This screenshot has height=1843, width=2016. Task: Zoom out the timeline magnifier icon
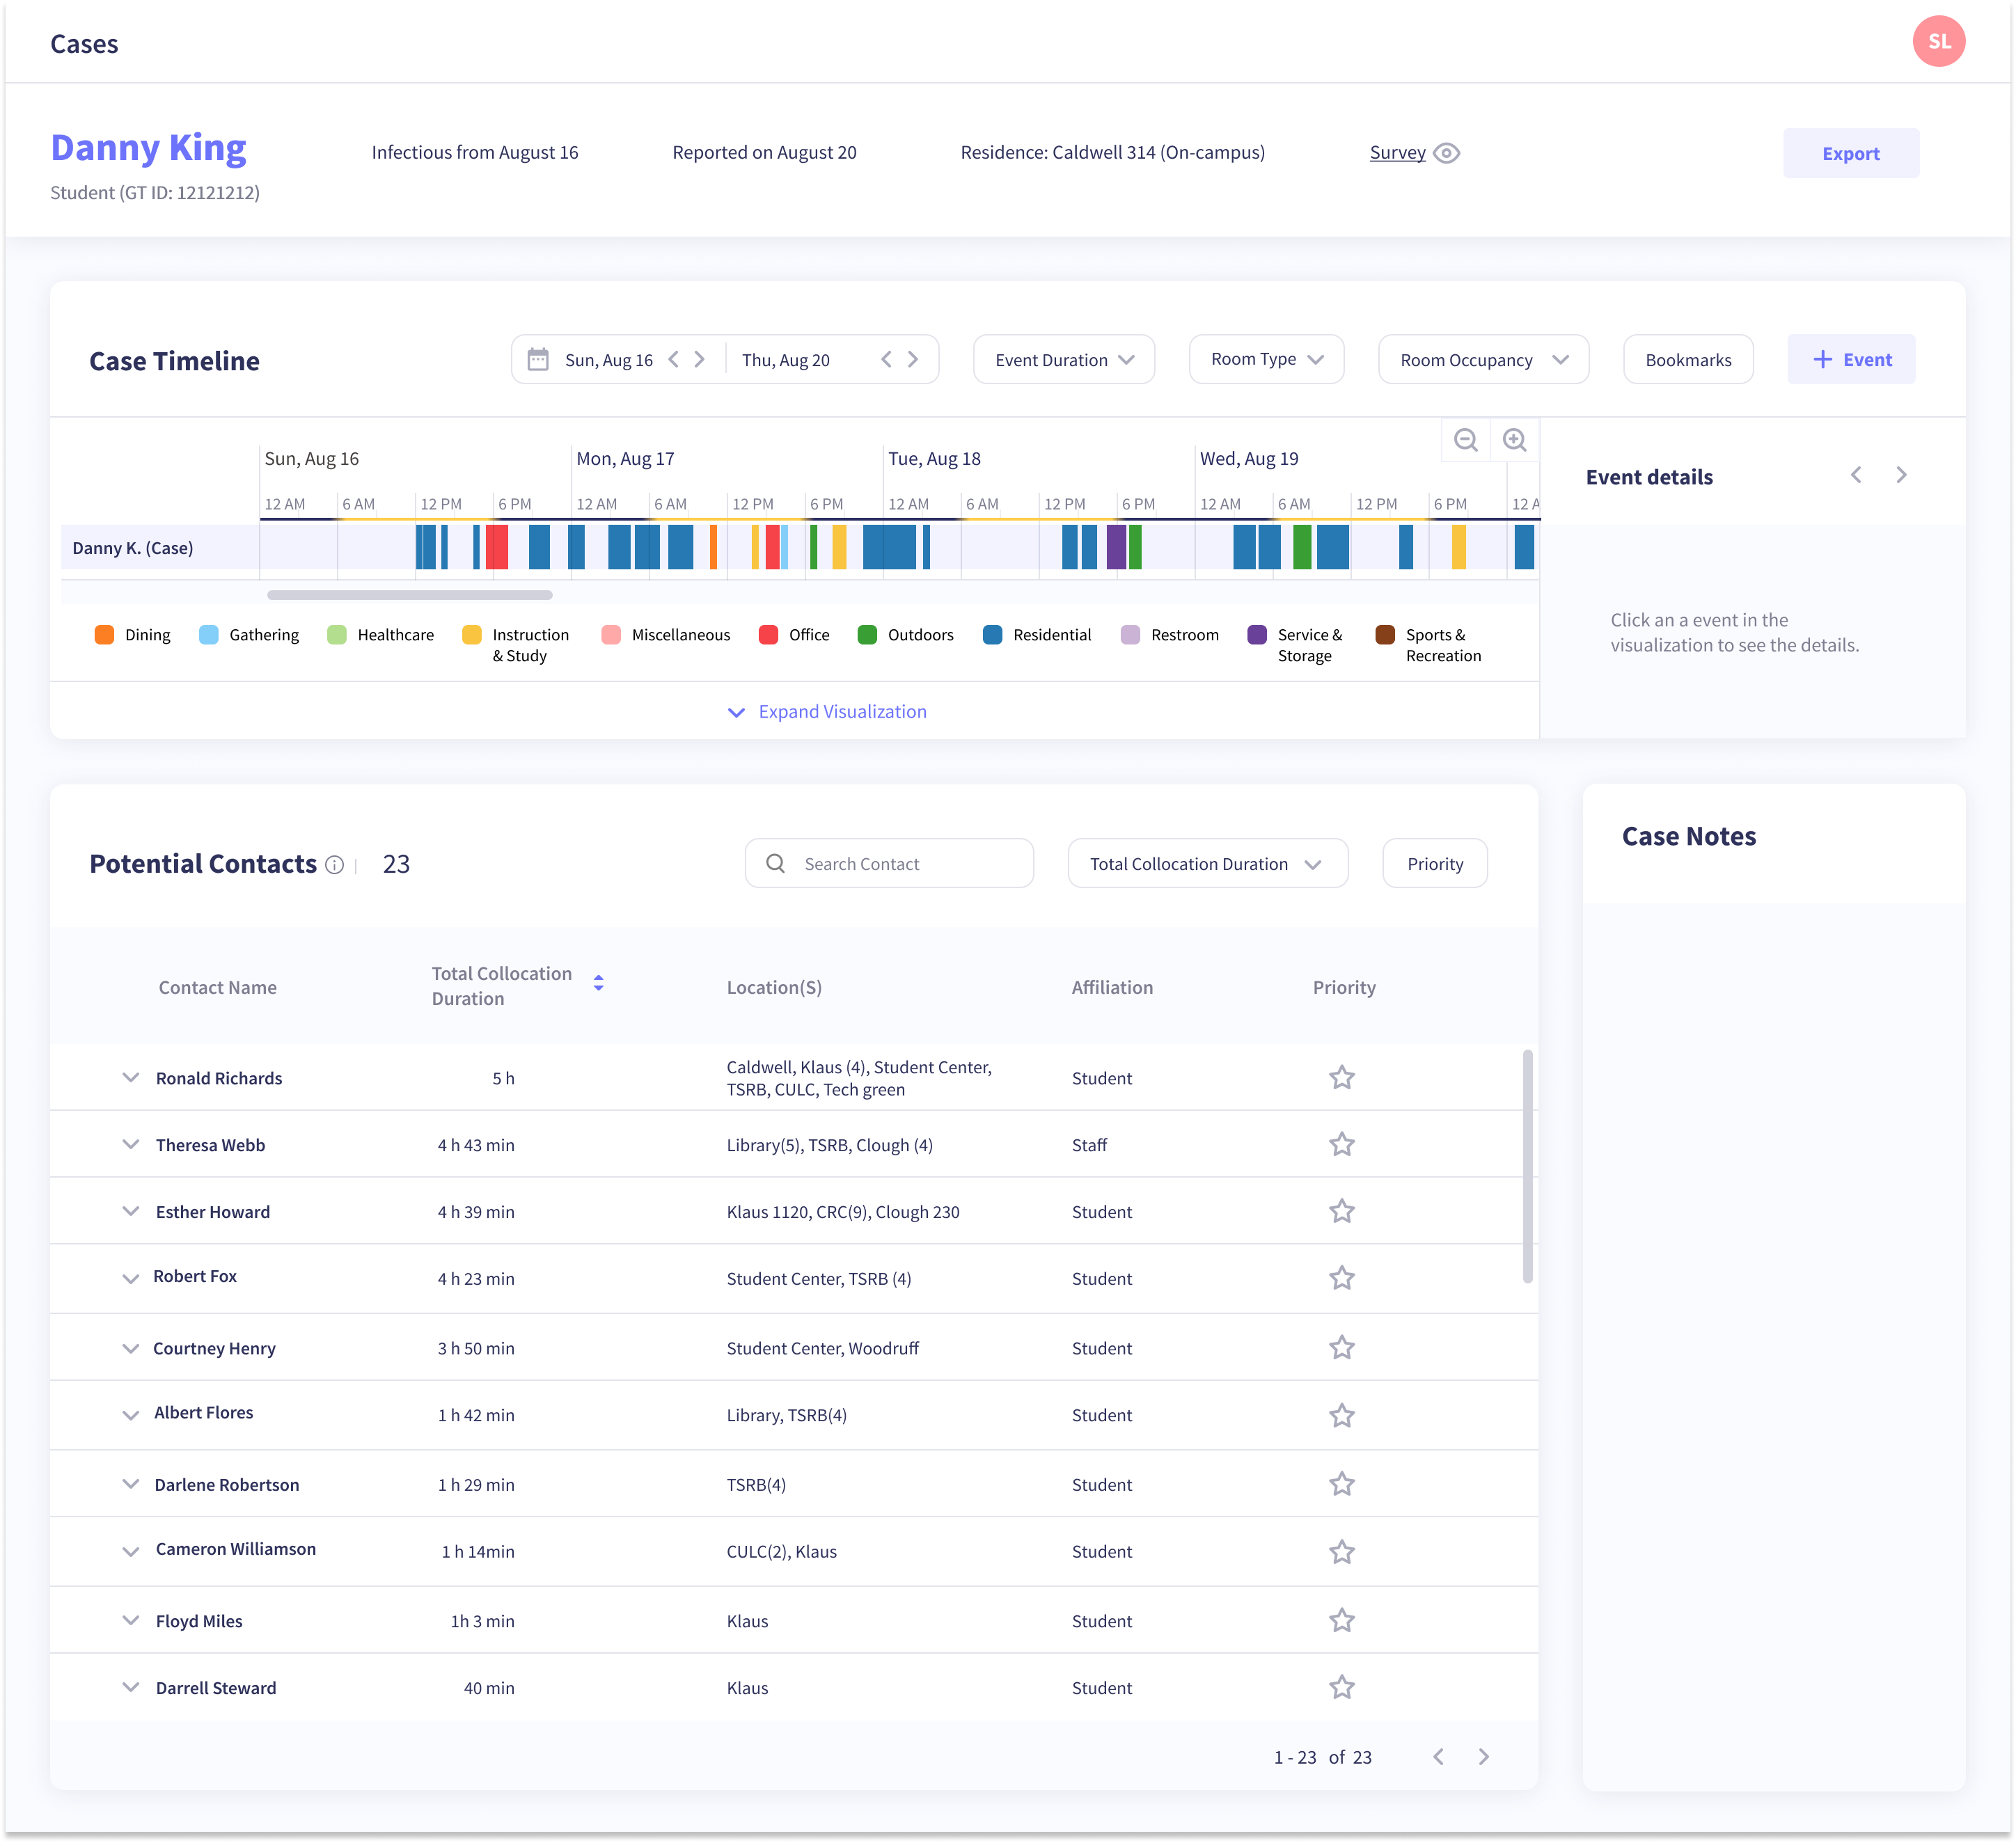pos(1465,440)
